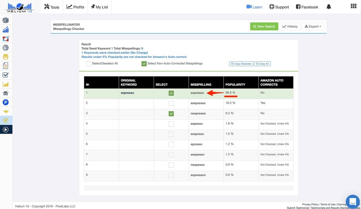361x209 pixels.
Task: Open the Profits menu
Action: tap(75, 7)
